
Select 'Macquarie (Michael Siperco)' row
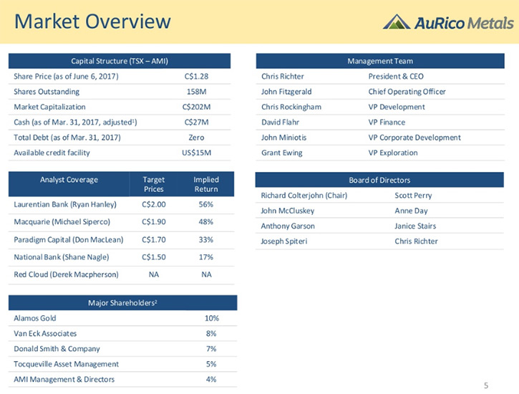(x=121, y=222)
